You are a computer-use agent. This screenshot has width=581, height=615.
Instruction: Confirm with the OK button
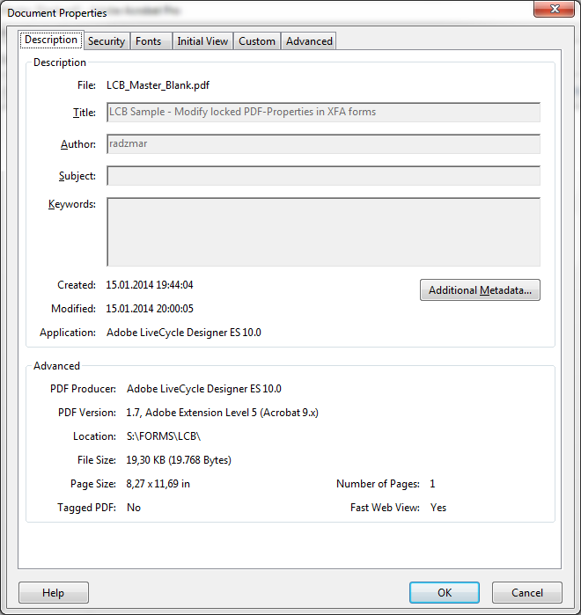445,593
